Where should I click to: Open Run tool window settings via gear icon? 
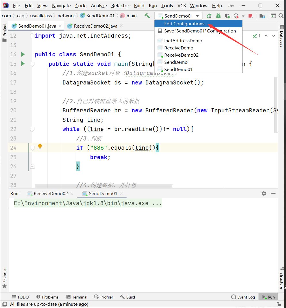264,193
